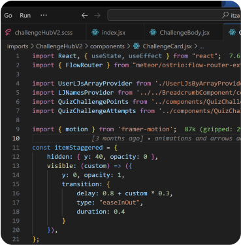Screen dimensions: 241x245
Task: Open the Go menu
Action: pos(8,16)
